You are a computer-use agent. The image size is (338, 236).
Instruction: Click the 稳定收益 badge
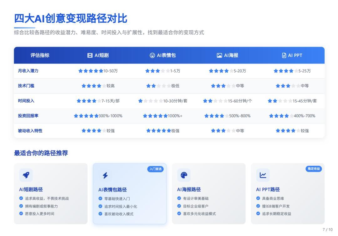314,169
